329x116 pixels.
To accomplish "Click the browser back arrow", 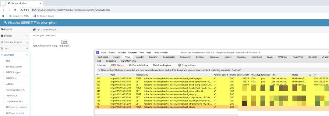I will point(3,10).
